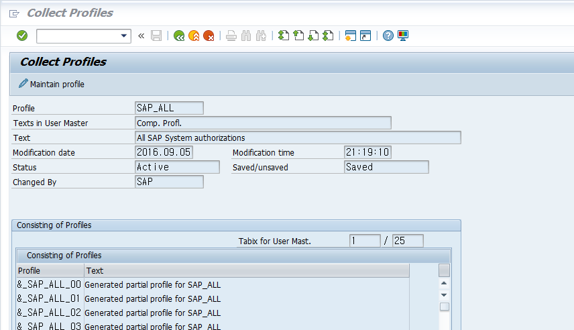Click the scrollbar thumb in profiles table
This screenshot has width=574, height=330.
pyautogui.click(x=445, y=307)
